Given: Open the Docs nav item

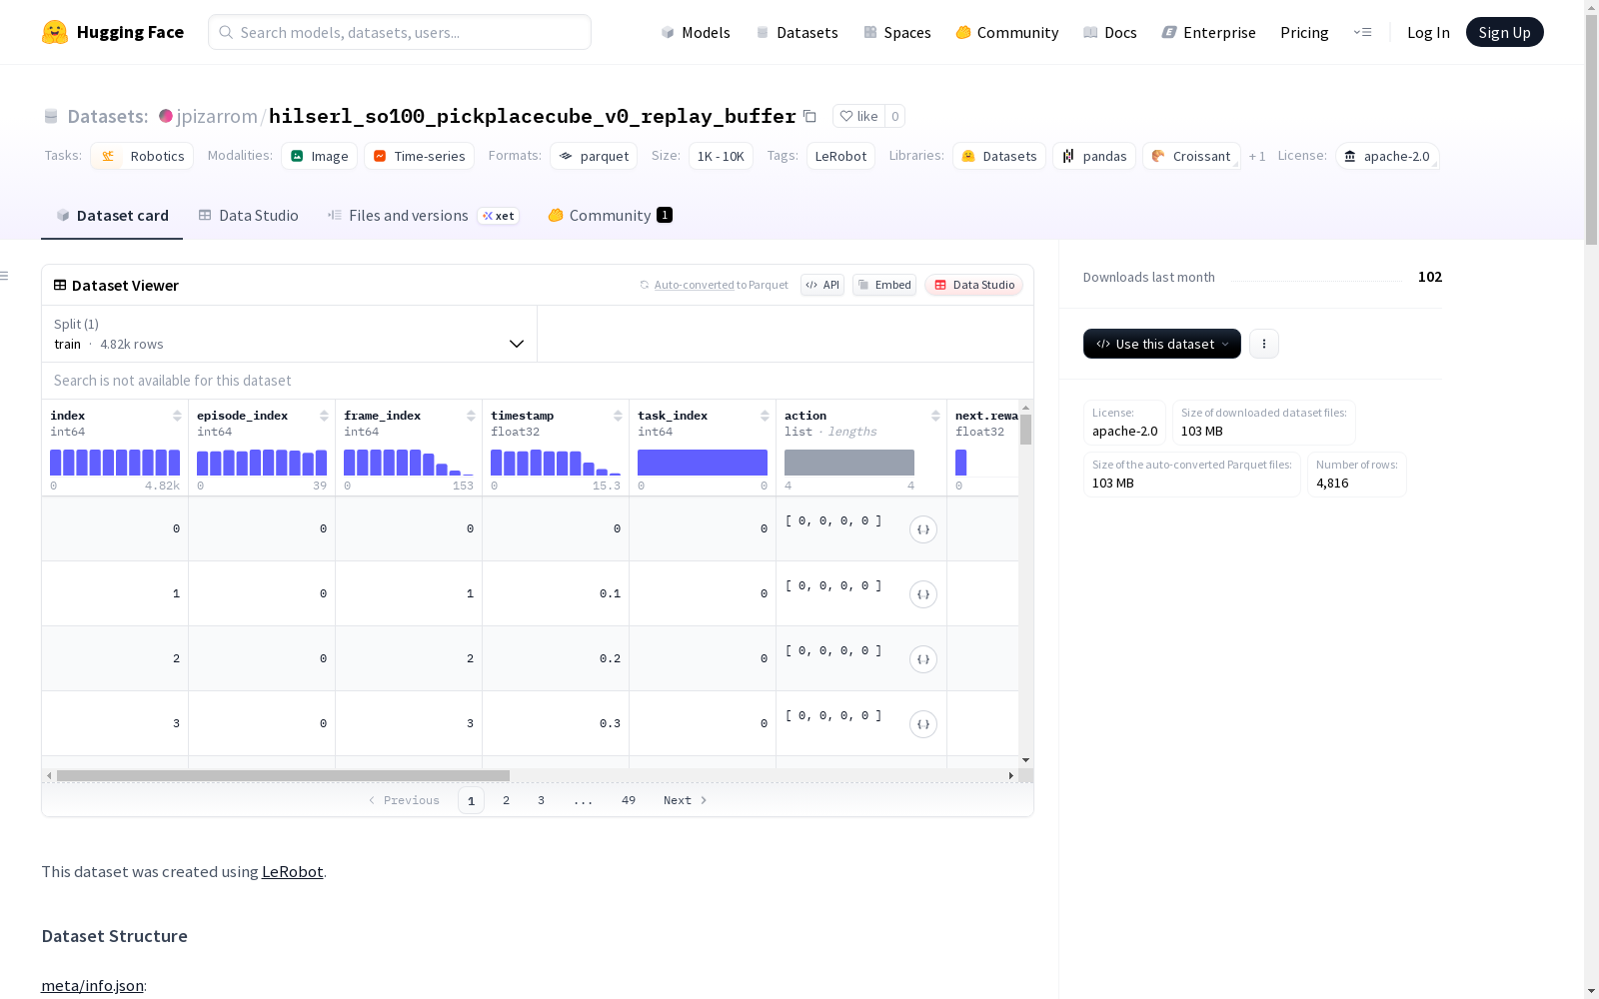Looking at the screenshot, I should (x=1110, y=32).
